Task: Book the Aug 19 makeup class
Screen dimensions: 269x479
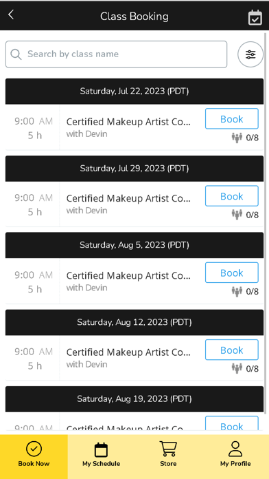Action: 232,425
